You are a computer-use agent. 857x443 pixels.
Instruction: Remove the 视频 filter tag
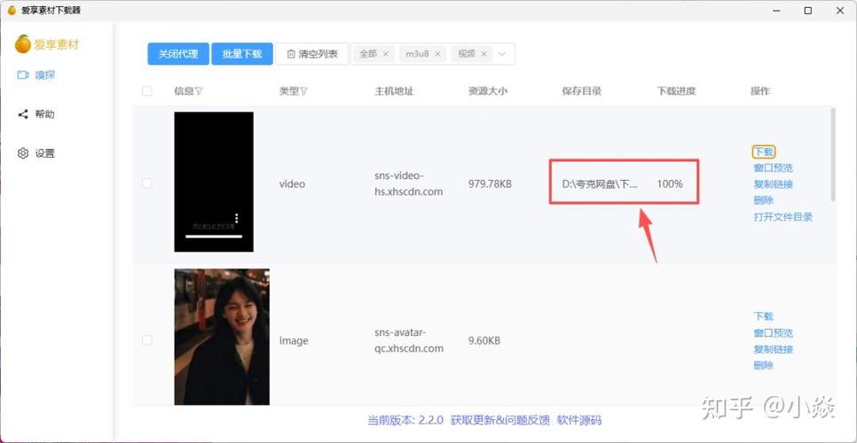click(484, 54)
